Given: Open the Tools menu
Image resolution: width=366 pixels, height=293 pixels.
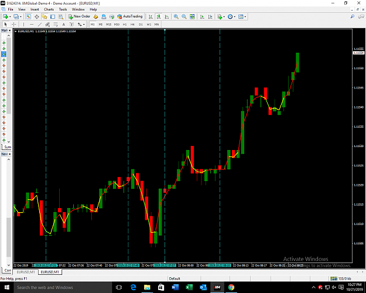Looking at the screenshot, I should tap(63, 9).
